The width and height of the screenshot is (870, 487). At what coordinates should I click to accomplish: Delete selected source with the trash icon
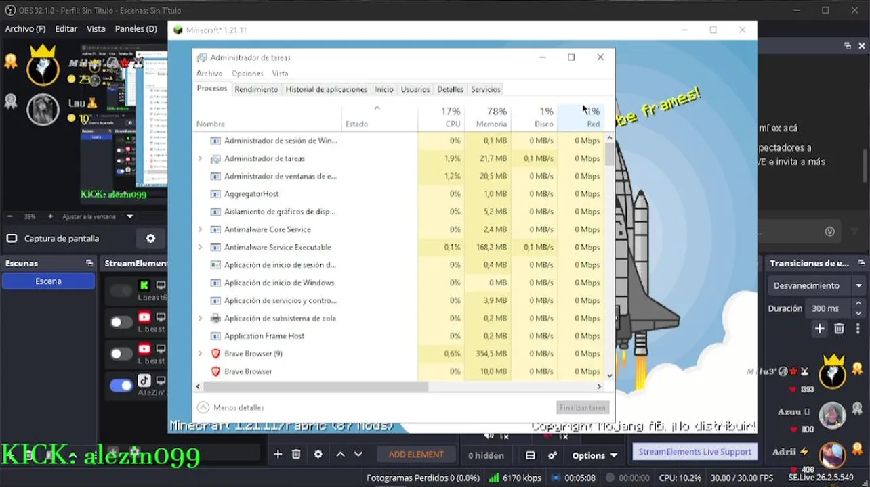tap(296, 455)
